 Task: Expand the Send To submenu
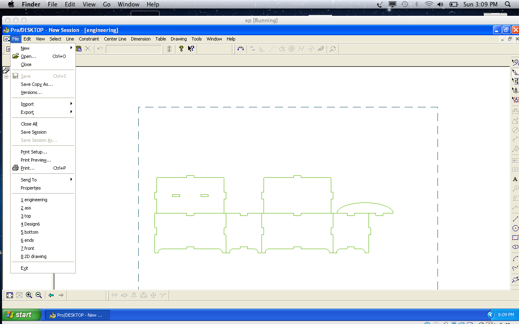[x=43, y=180]
